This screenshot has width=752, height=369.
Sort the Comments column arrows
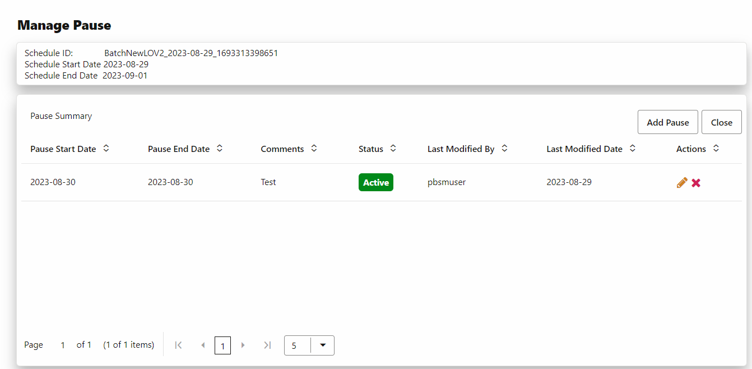pos(314,149)
